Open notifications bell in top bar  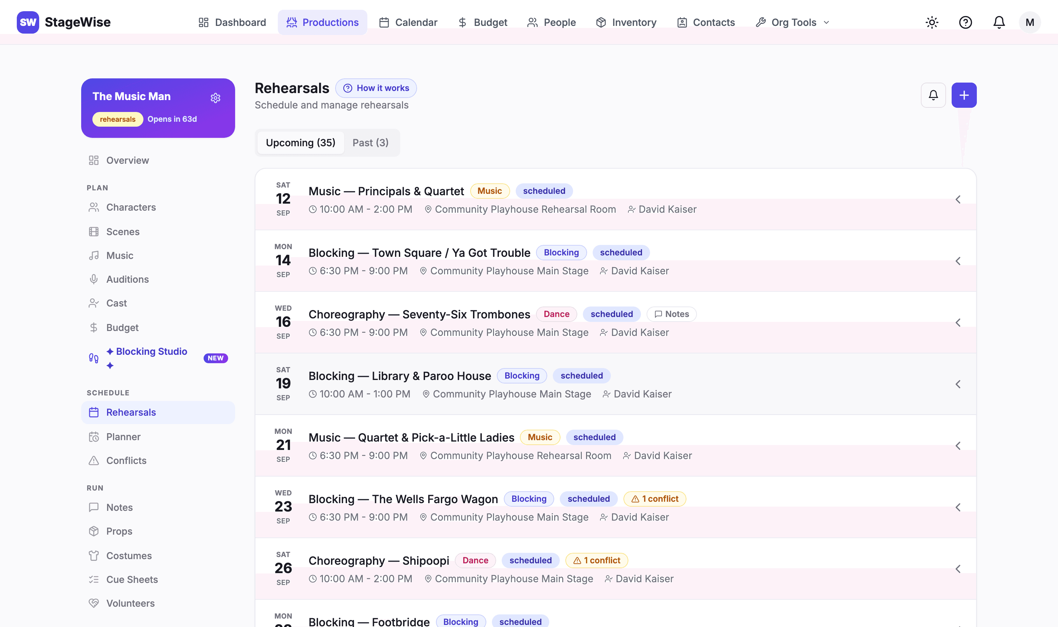coord(999,22)
